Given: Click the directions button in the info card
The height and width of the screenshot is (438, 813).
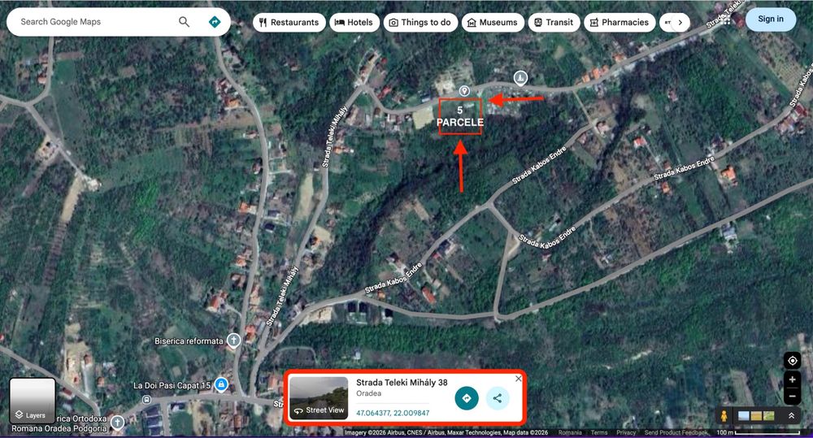Looking at the screenshot, I should (467, 398).
